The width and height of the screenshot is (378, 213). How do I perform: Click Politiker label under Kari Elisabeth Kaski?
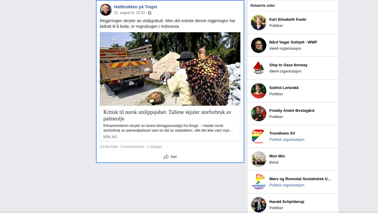(276, 26)
